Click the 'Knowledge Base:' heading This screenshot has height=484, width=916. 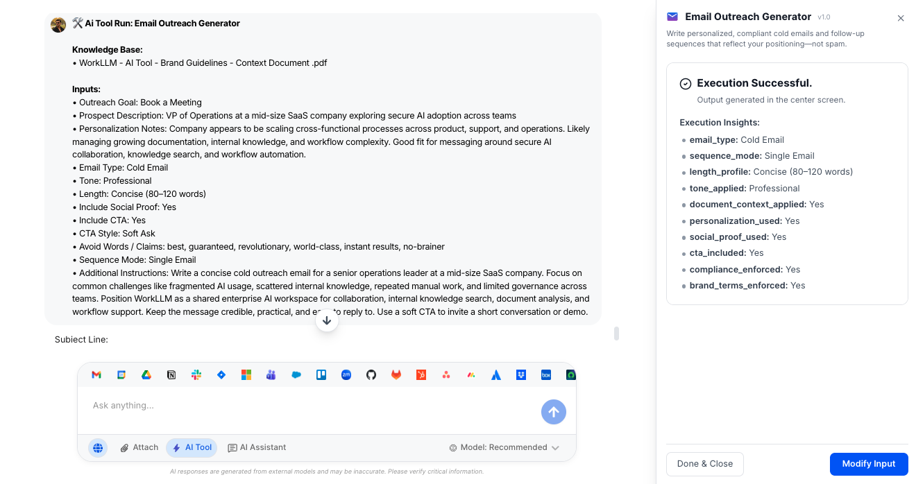click(x=108, y=50)
